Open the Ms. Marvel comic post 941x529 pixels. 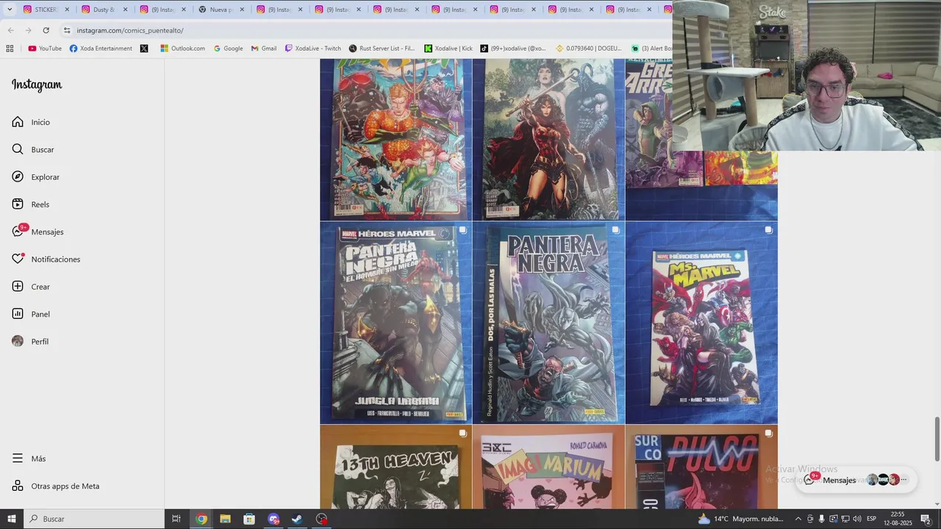click(701, 323)
